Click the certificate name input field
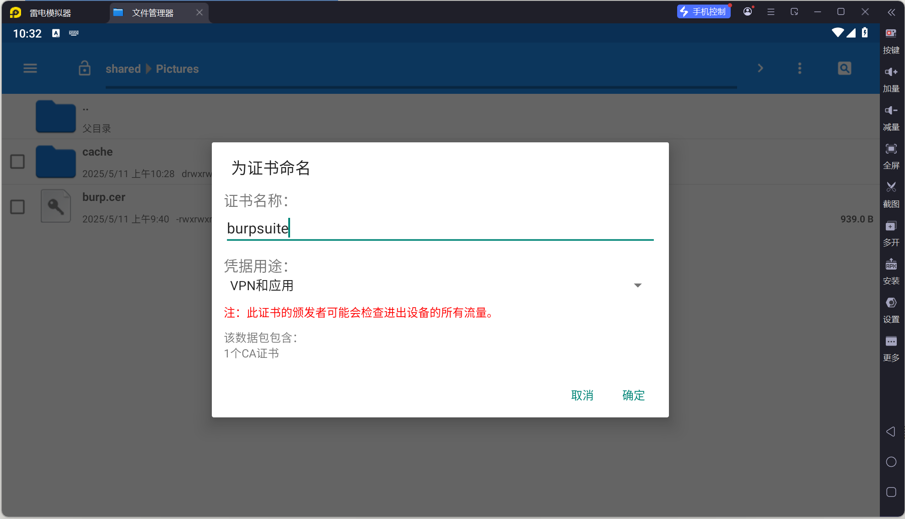Viewport: 905px width, 519px height. pyautogui.click(x=439, y=228)
